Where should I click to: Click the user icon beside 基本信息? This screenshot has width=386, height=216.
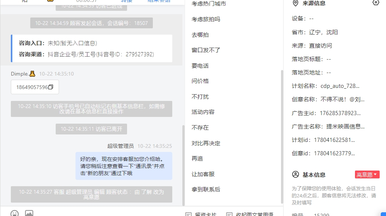(x=296, y=175)
